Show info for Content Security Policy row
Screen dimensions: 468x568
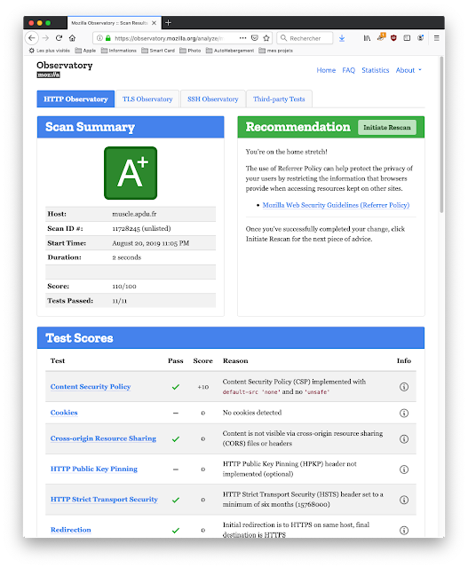(404, 387)
